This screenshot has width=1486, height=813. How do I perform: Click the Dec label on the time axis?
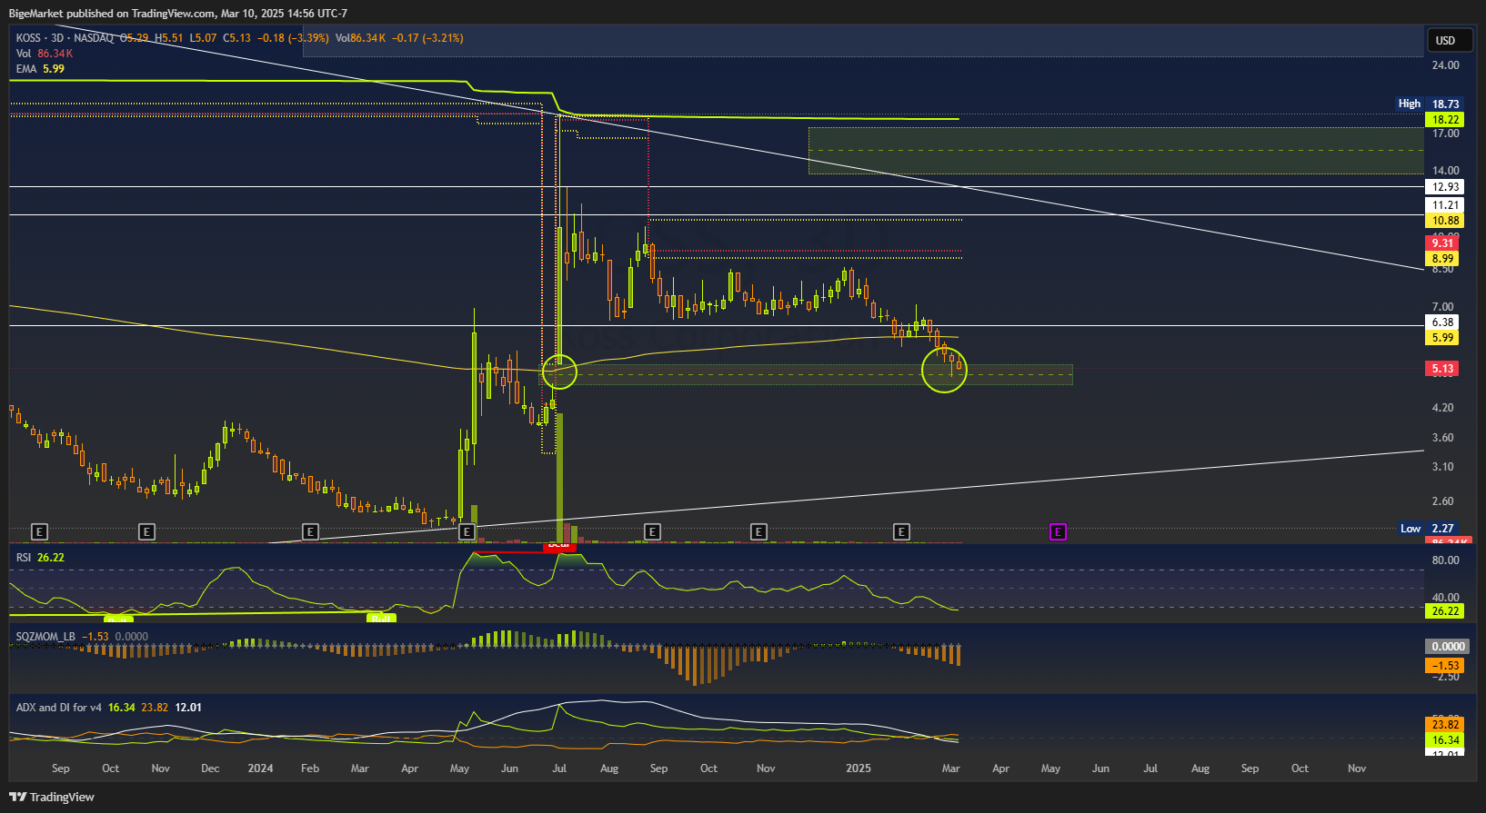coord(210,768)
